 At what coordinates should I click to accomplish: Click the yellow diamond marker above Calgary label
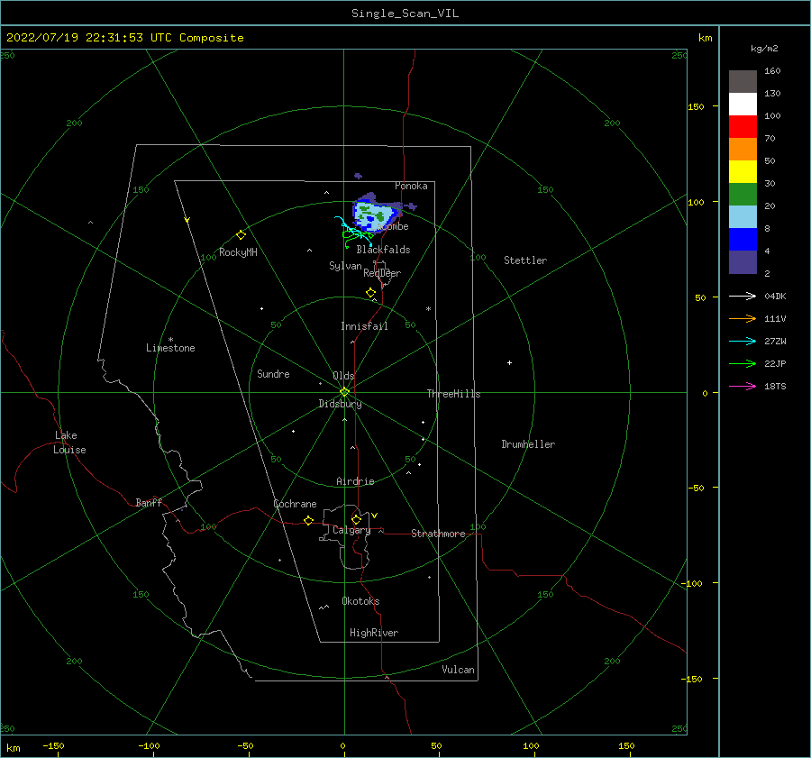[x=356, y=519]
